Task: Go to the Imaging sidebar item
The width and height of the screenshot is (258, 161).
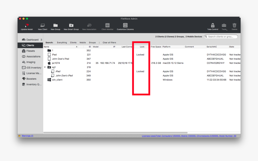Action: 31,62
